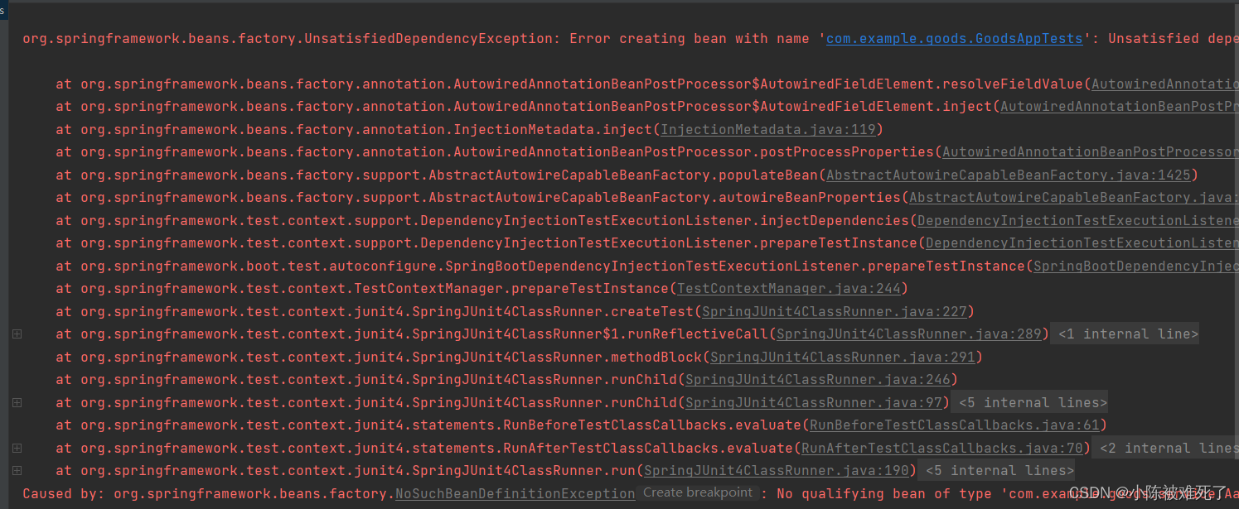The height and width of the screenshot is (509, 1239).
Task: Expand the fold icon beside runChild line 97
Action: point(16,402)
